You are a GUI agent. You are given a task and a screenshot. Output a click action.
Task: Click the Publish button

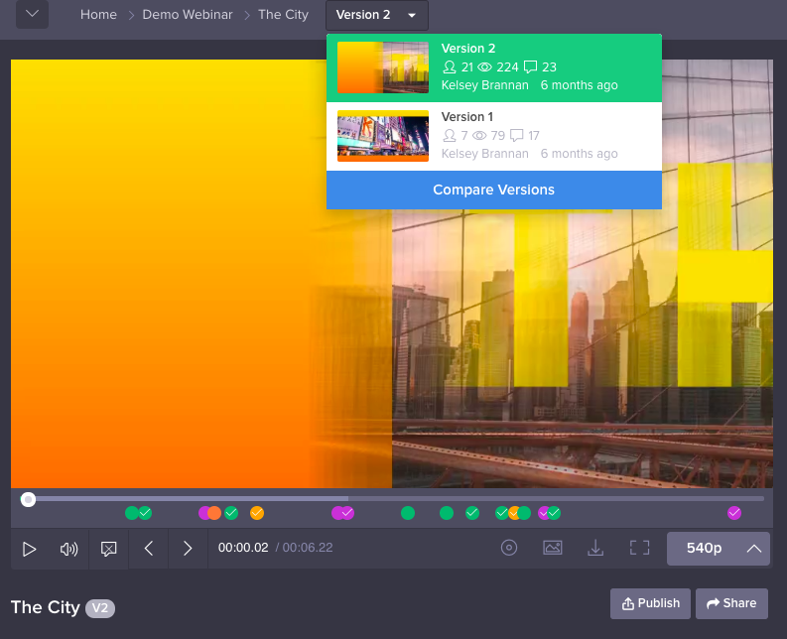[x=651, y=603]
